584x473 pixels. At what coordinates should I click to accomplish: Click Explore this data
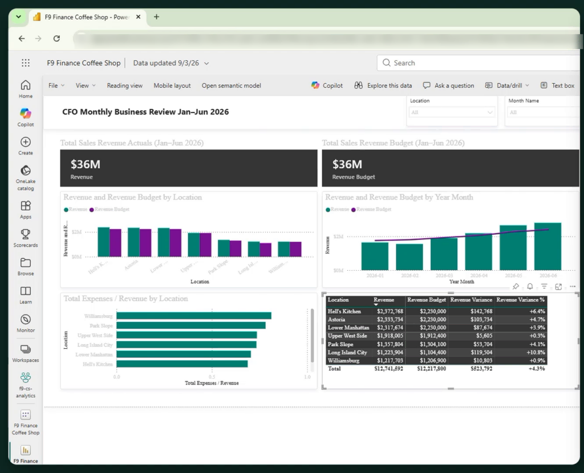(383, 85)
